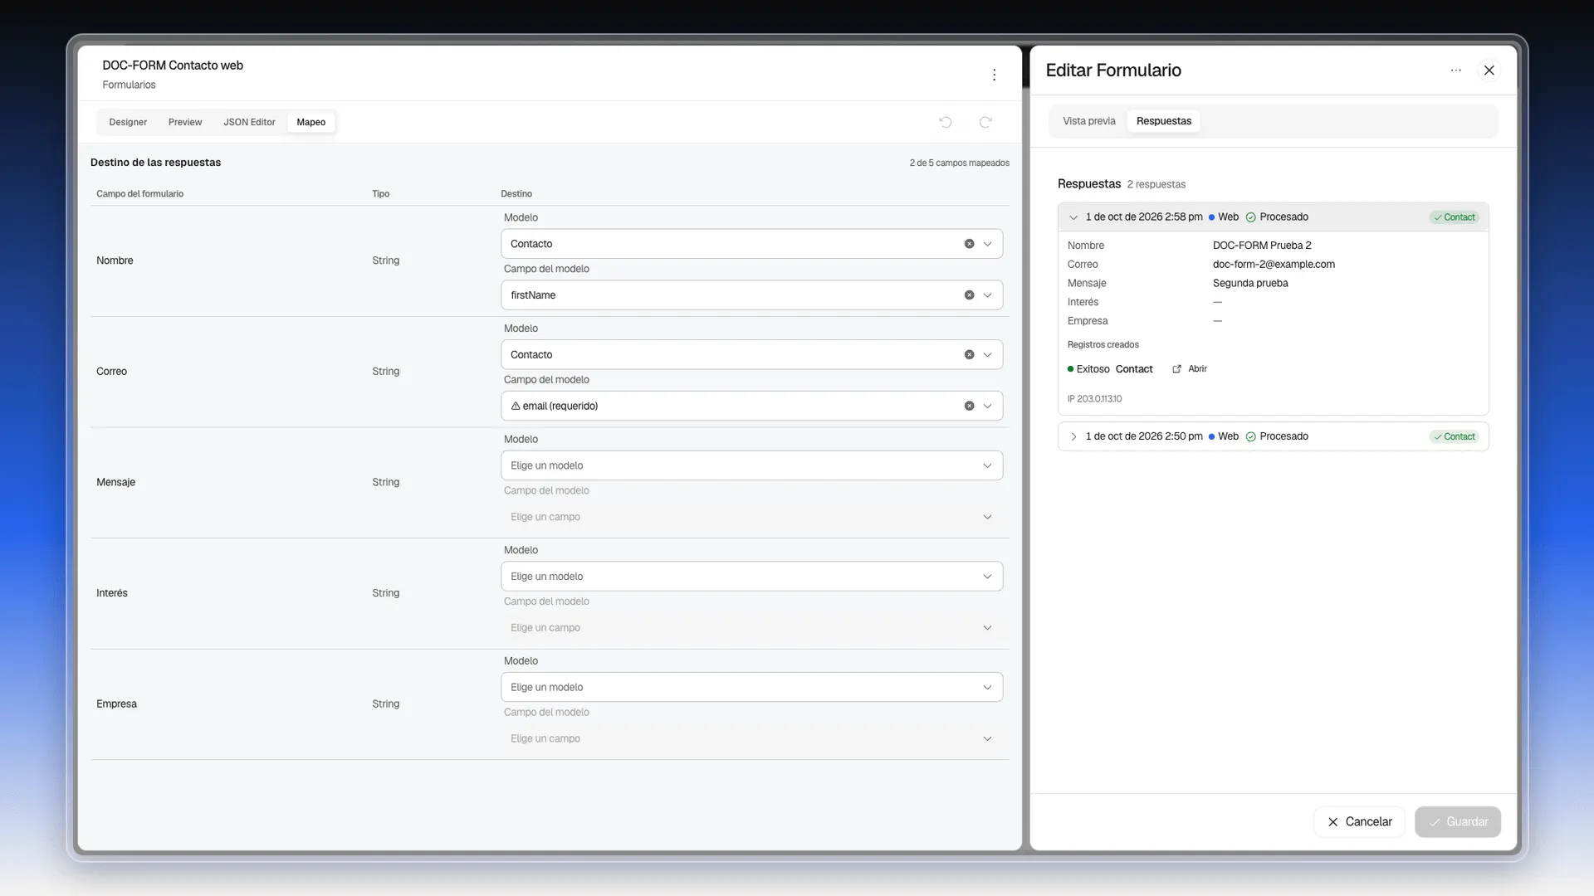Expand the 2:50 pm response row
This screenshot has width=1594, height=896.
[1073, 436]
